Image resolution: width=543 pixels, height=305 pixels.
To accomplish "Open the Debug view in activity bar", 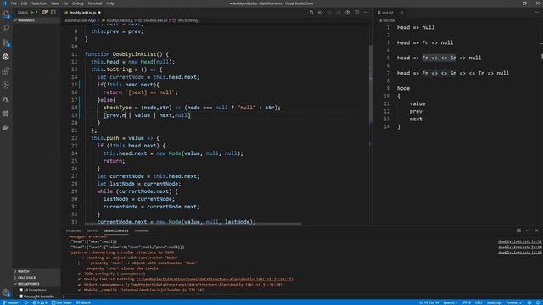I will click(6, 57).
